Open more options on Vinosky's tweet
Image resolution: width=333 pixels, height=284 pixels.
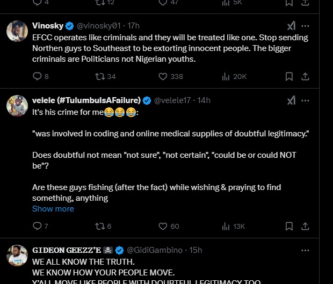(x=305, y=26)
